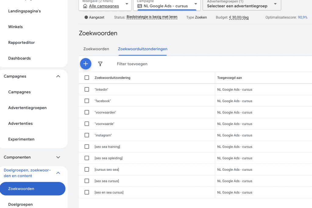Click the 90,9% optimalisatiescore link
Image resolution: width=312 pixels, height=208 pixels.
click(303, 17)
